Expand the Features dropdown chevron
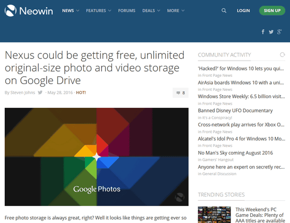The width and height of the screenshot is (290, 223). [x=110, y=10]
